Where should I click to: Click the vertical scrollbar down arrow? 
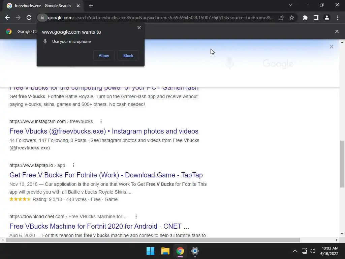[x=342, y=234]
